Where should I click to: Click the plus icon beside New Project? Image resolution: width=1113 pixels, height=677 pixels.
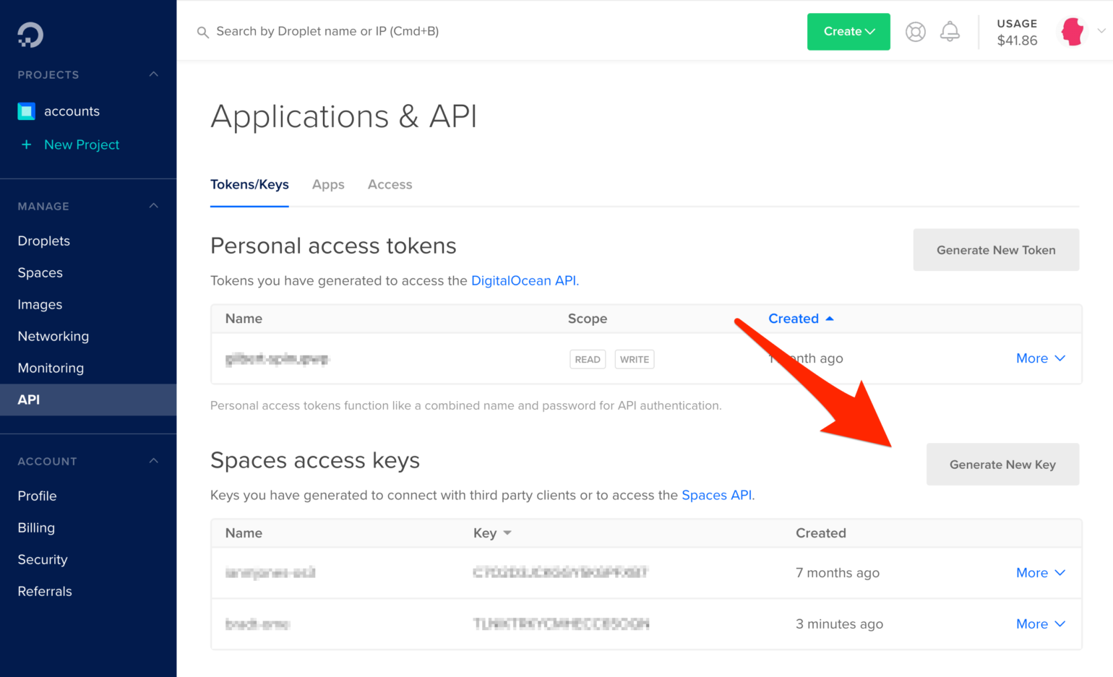(27, 145)
